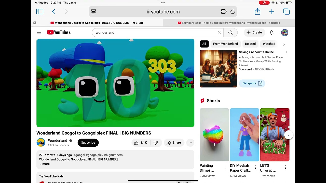The width and height of the screenshot is (326, 183).
Task: Click the "Try YouTube Kids" heading
Action: [51, 176]
